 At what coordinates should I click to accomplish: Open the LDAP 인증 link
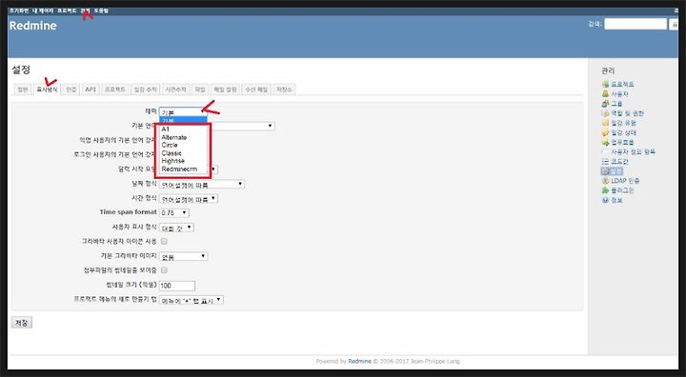coord(625,181)
